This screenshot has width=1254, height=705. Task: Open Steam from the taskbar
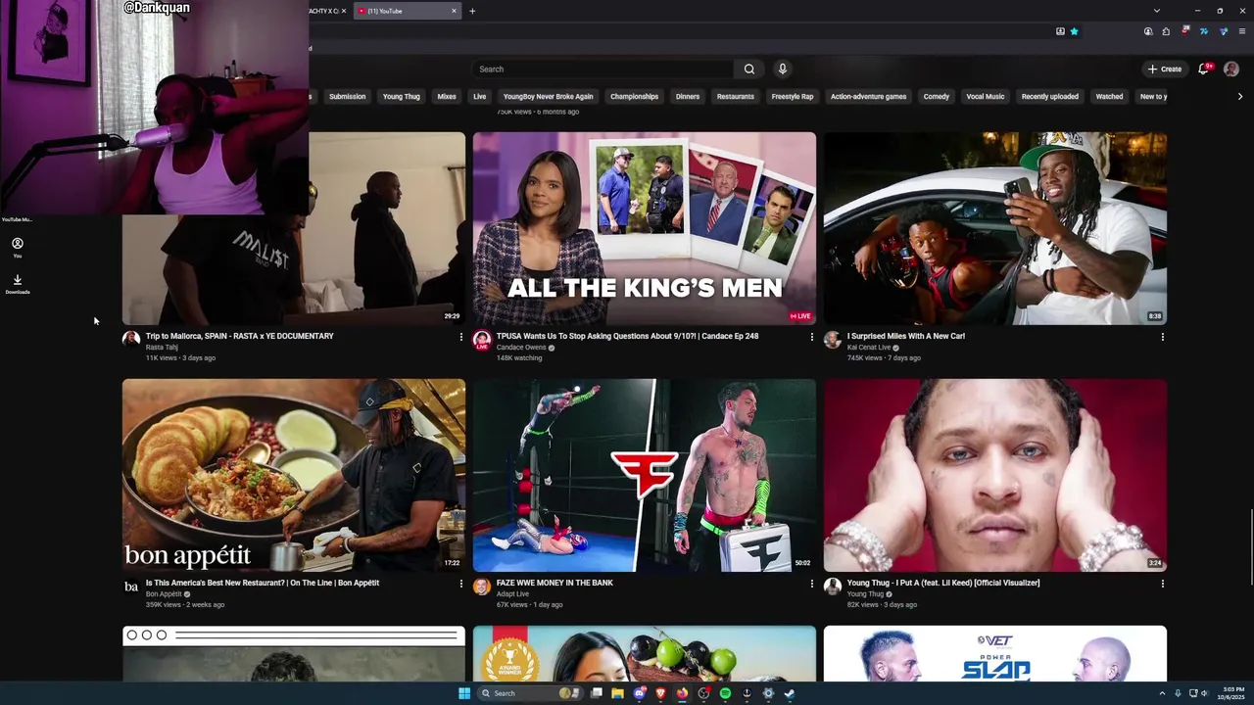tap(790, 693)
